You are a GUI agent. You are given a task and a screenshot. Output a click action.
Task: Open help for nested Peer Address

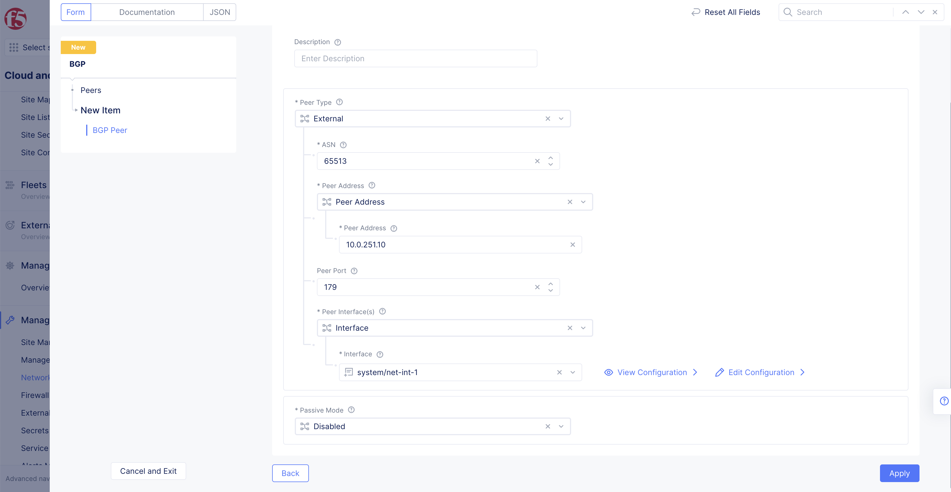(x=393, y=228)
